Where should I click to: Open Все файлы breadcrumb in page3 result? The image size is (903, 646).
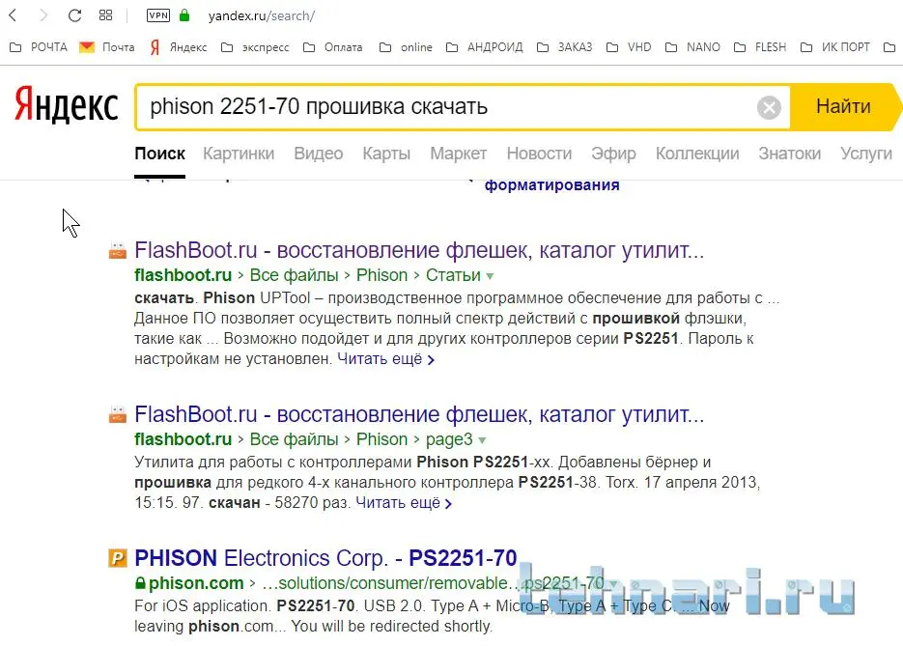[x=294, y=439]
